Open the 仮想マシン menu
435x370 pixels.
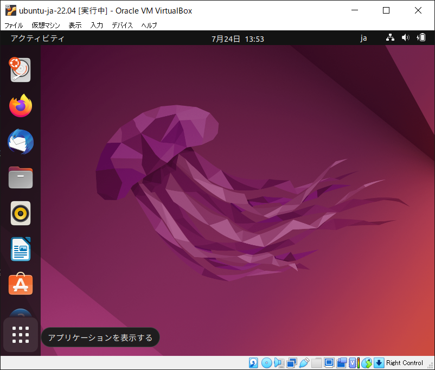pos(46,25)
